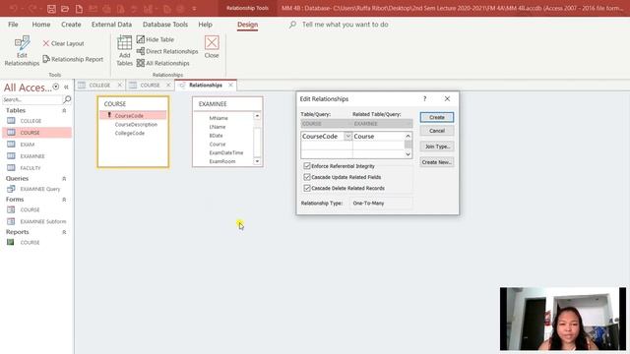Viewport: 630px width, 354px height.
Task: Collapse the Forms group
Action: point(64,200)
